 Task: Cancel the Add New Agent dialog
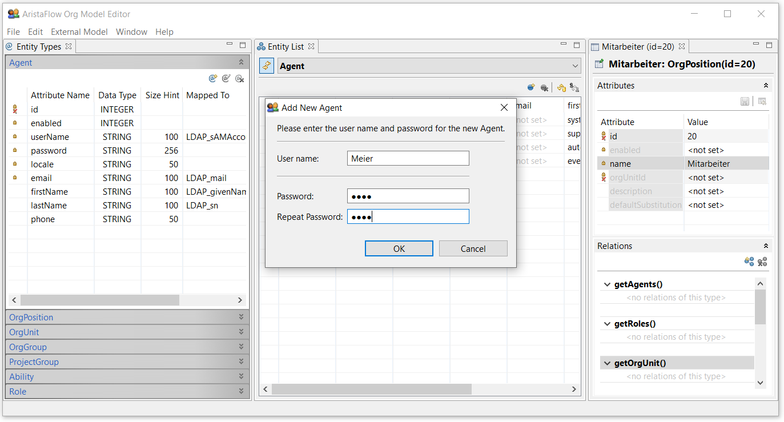coord(473,248)
